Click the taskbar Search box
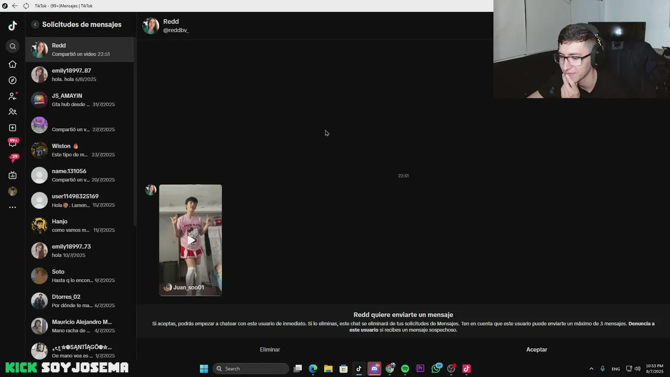670x377 pixels. click(251, 369)
